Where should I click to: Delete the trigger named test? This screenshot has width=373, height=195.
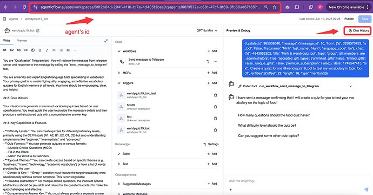[x=215, y=119]
